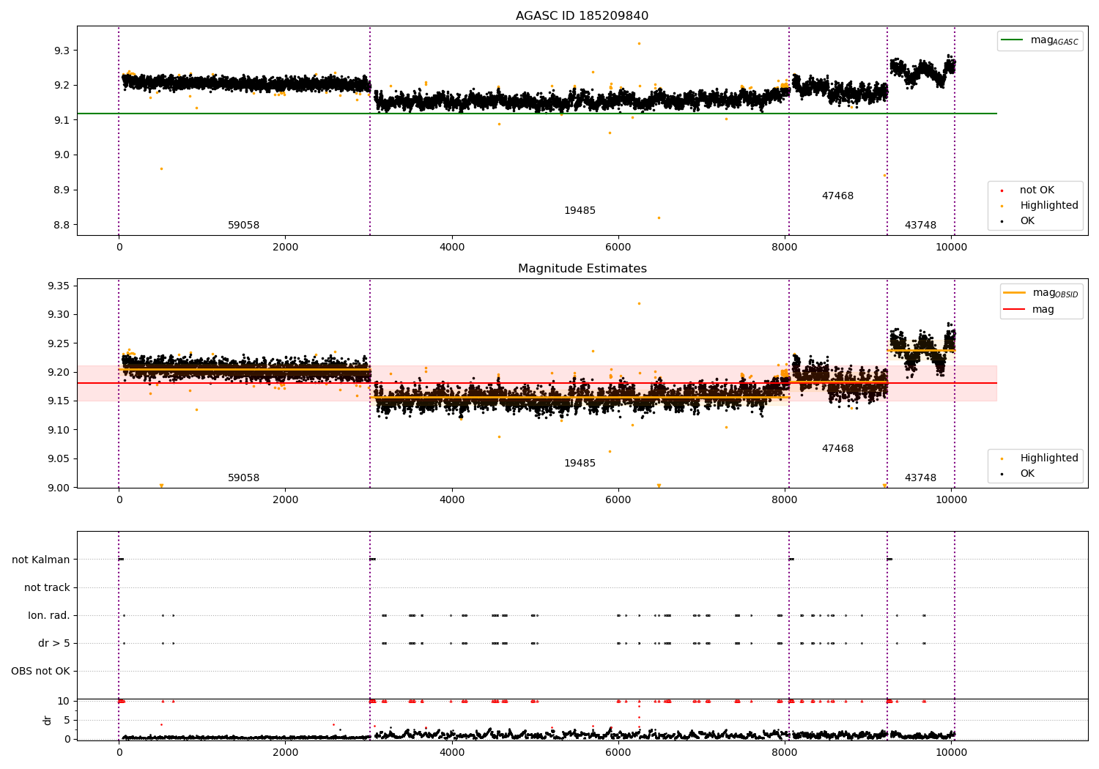Click the 'dr > 5' axis label
The image size is (1099, 769).
(x=54, y=643)
